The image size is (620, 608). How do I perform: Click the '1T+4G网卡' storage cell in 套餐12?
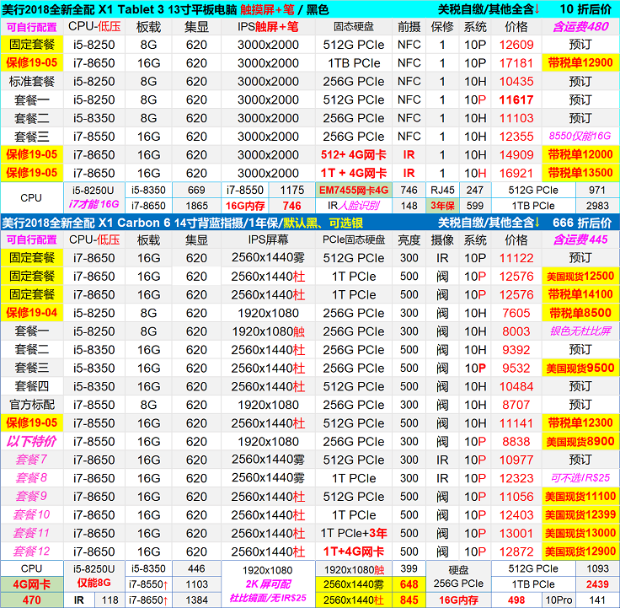point(354,552)
